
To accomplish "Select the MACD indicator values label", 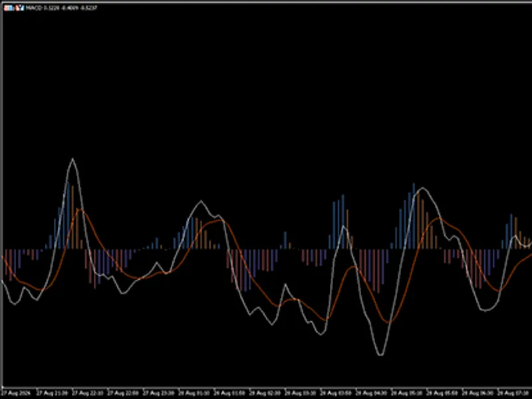I will point(61,8).
